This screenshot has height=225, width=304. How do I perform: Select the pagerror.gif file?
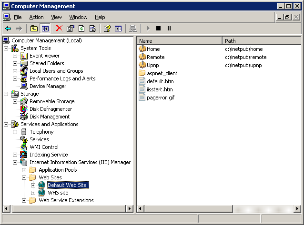(x=161, y=98)
